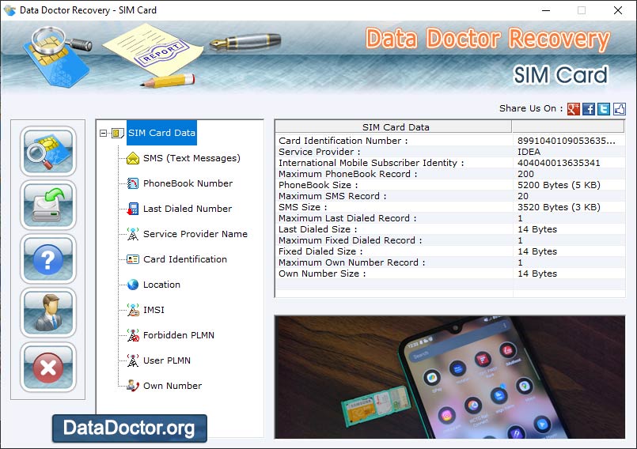Click the value 404040013635341
Screen dimensions: 637x449
558,162
